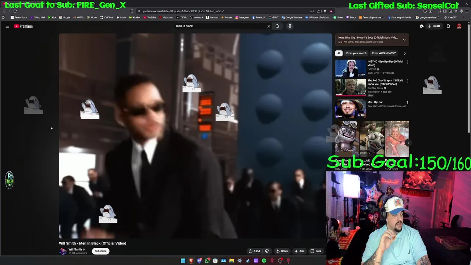
Task: Reload the page with the refresh icon
Action: click(15, 11)
